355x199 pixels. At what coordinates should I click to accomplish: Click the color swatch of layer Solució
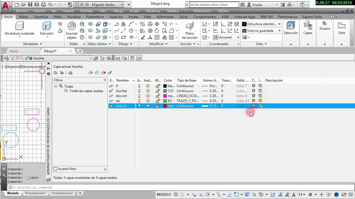(165, 106)
